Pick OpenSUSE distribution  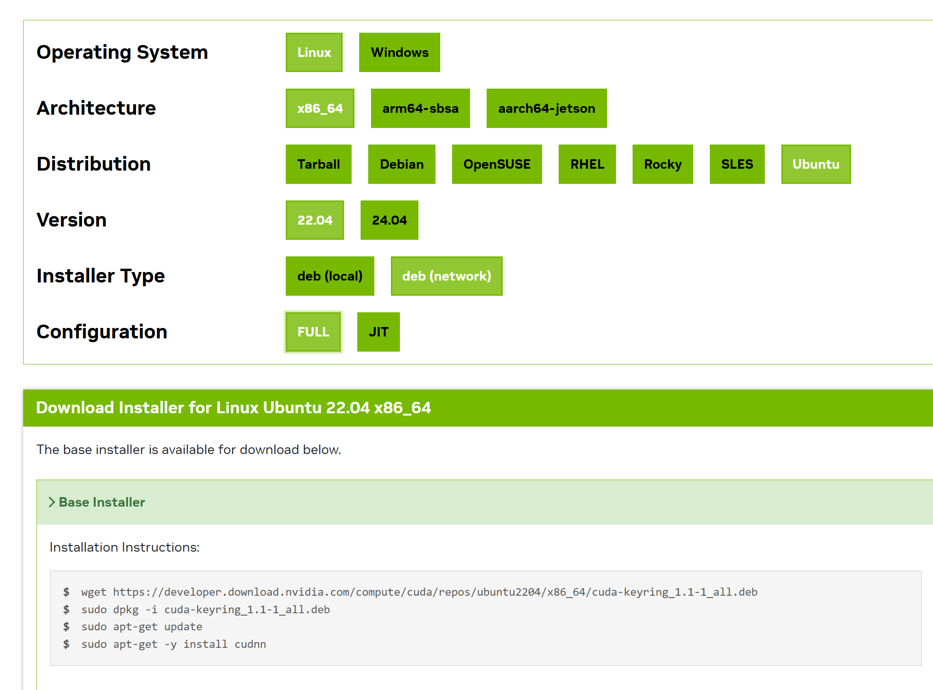496,164
